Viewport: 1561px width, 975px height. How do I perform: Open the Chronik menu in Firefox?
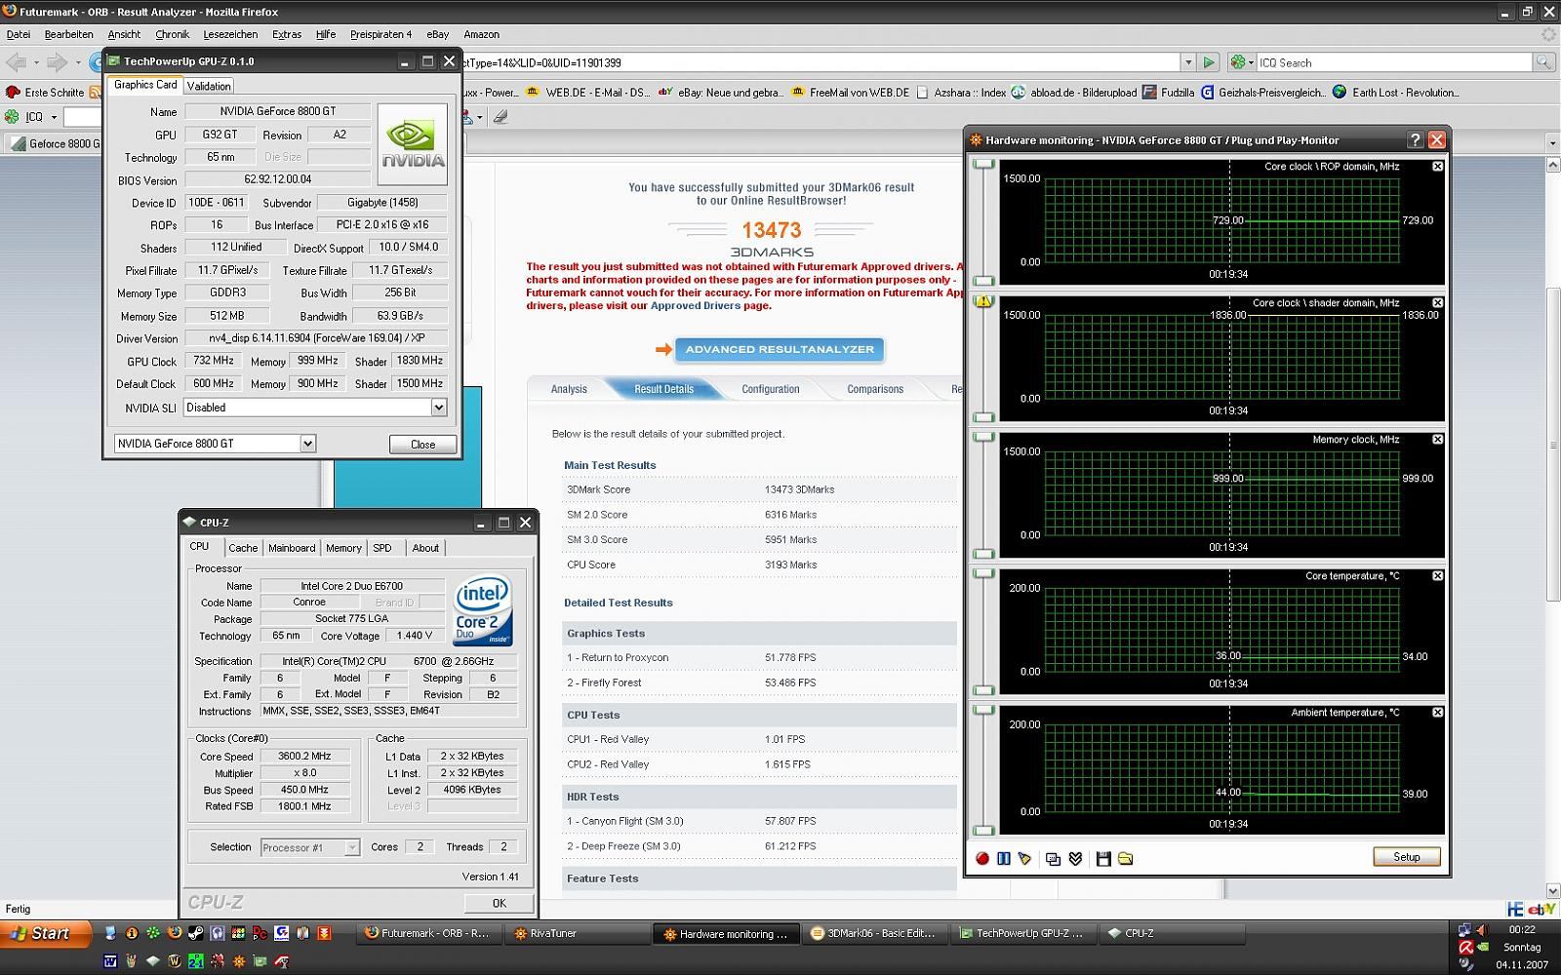point(172,34)
